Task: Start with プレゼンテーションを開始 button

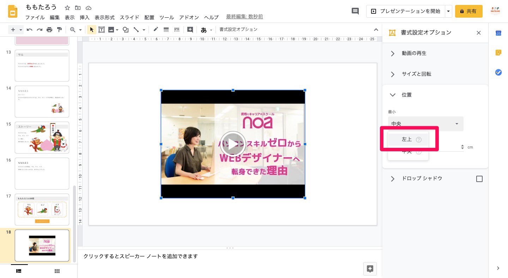Action: (x=406, y=11)
